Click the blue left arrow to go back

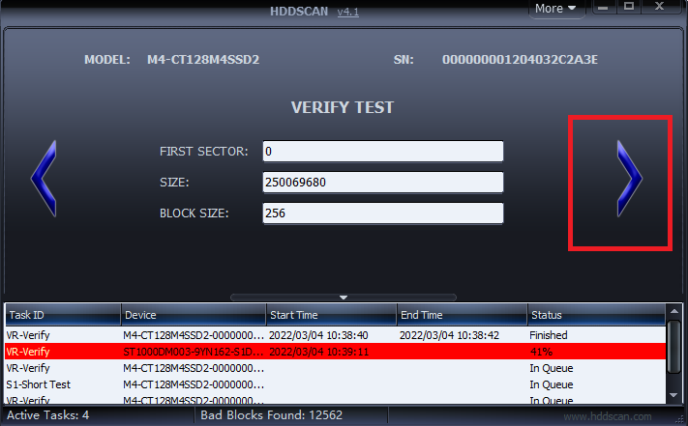(44, 179)
